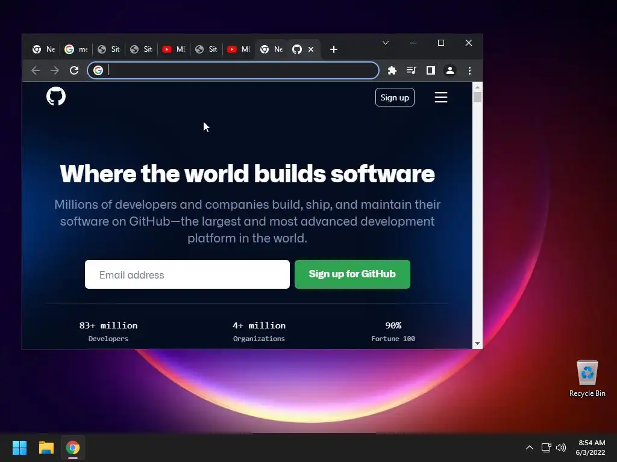Image resolution: width=617 pixels, height=462 pixels.
Task: Open the Extensions puzzle piece menu
Action: point(392,70)
